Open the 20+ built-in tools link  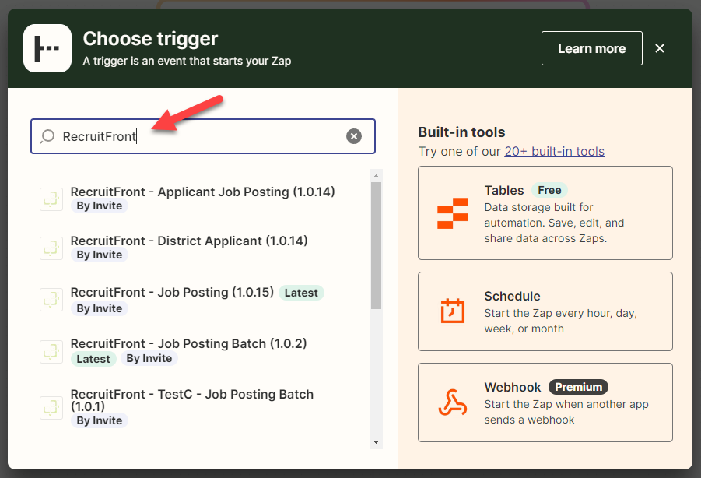coord(555,152)
